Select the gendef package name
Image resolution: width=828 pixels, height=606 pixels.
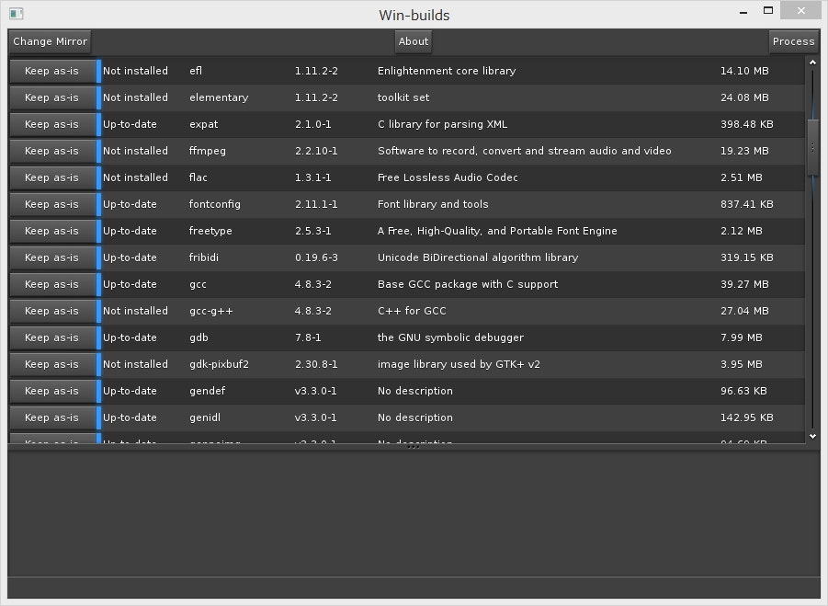[x=207, y=391]
